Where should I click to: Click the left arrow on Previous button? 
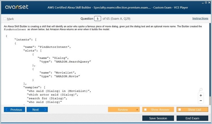[x=7, y=110]
